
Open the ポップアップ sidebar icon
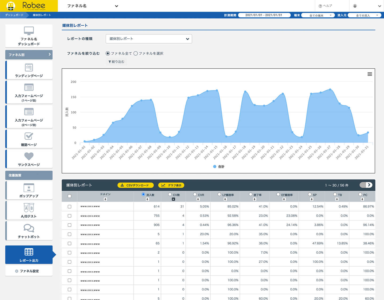coord(29,188)
